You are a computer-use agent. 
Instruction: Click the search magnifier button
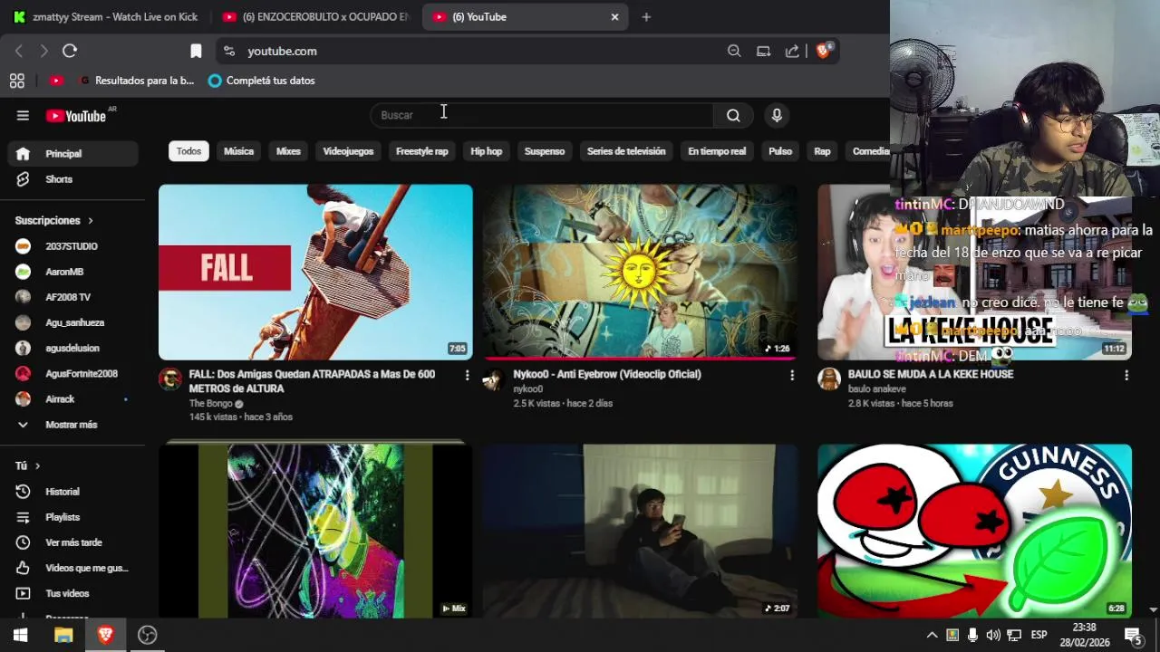(x=733, y=115)
